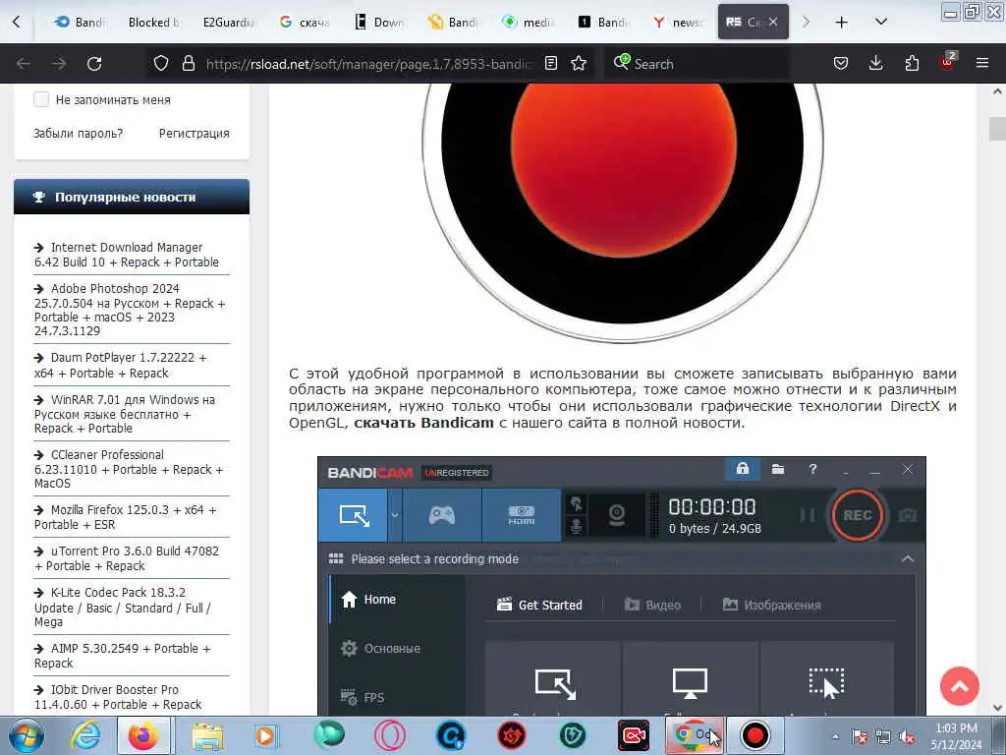Open the file explorer taskbar icon
1006x755 pixels.
[x=206, y=735]
